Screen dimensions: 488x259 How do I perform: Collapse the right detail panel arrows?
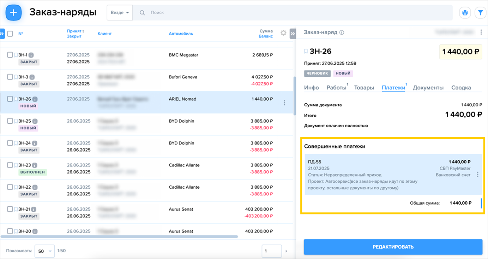click(x=293, y=34)
